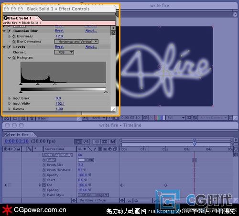Click the Blur Dimensions stopwatch icon
Screen dimensions: 239x216
click(14, 42)
